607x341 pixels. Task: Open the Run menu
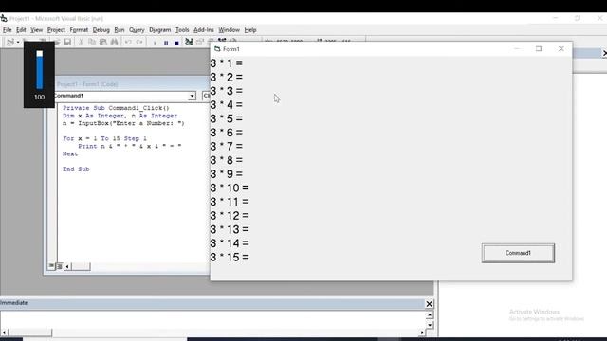click(120, 30)
